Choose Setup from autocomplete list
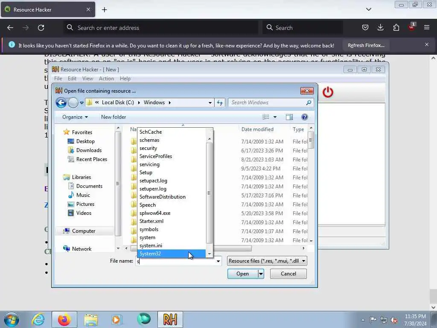437x328 pixels. [x=172, y=173]
